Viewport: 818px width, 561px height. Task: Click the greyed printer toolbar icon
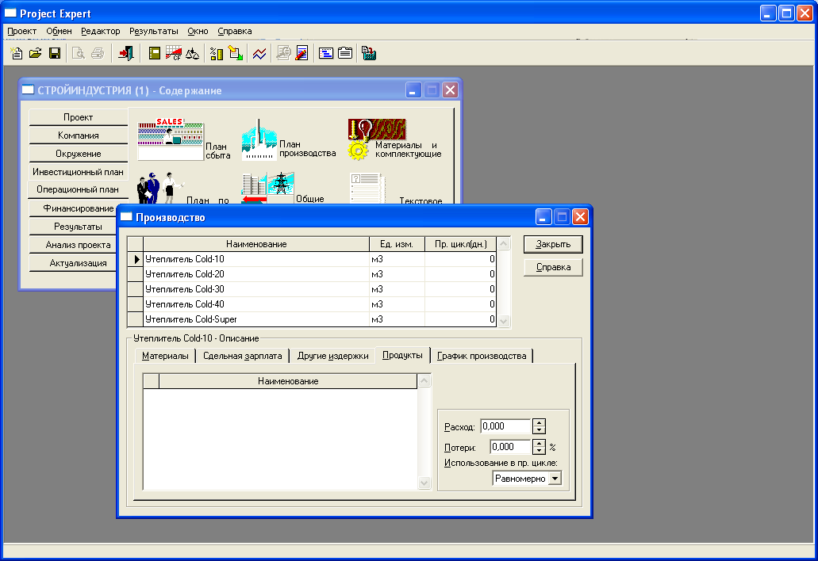click(98, 53)
